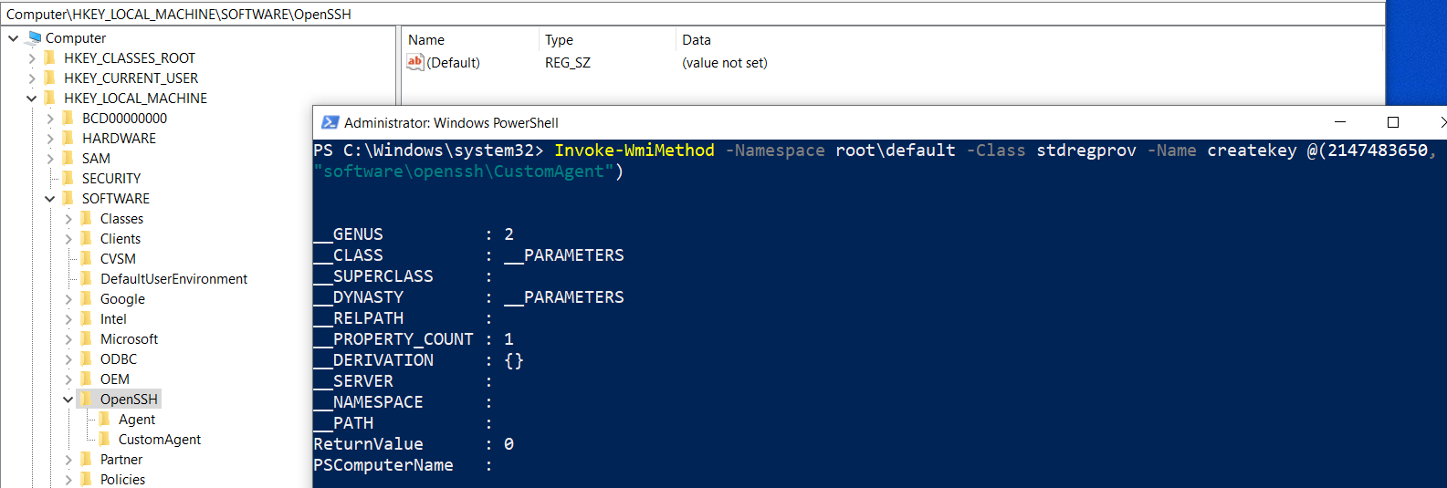Select the ODBC registry key

(119, 358)
